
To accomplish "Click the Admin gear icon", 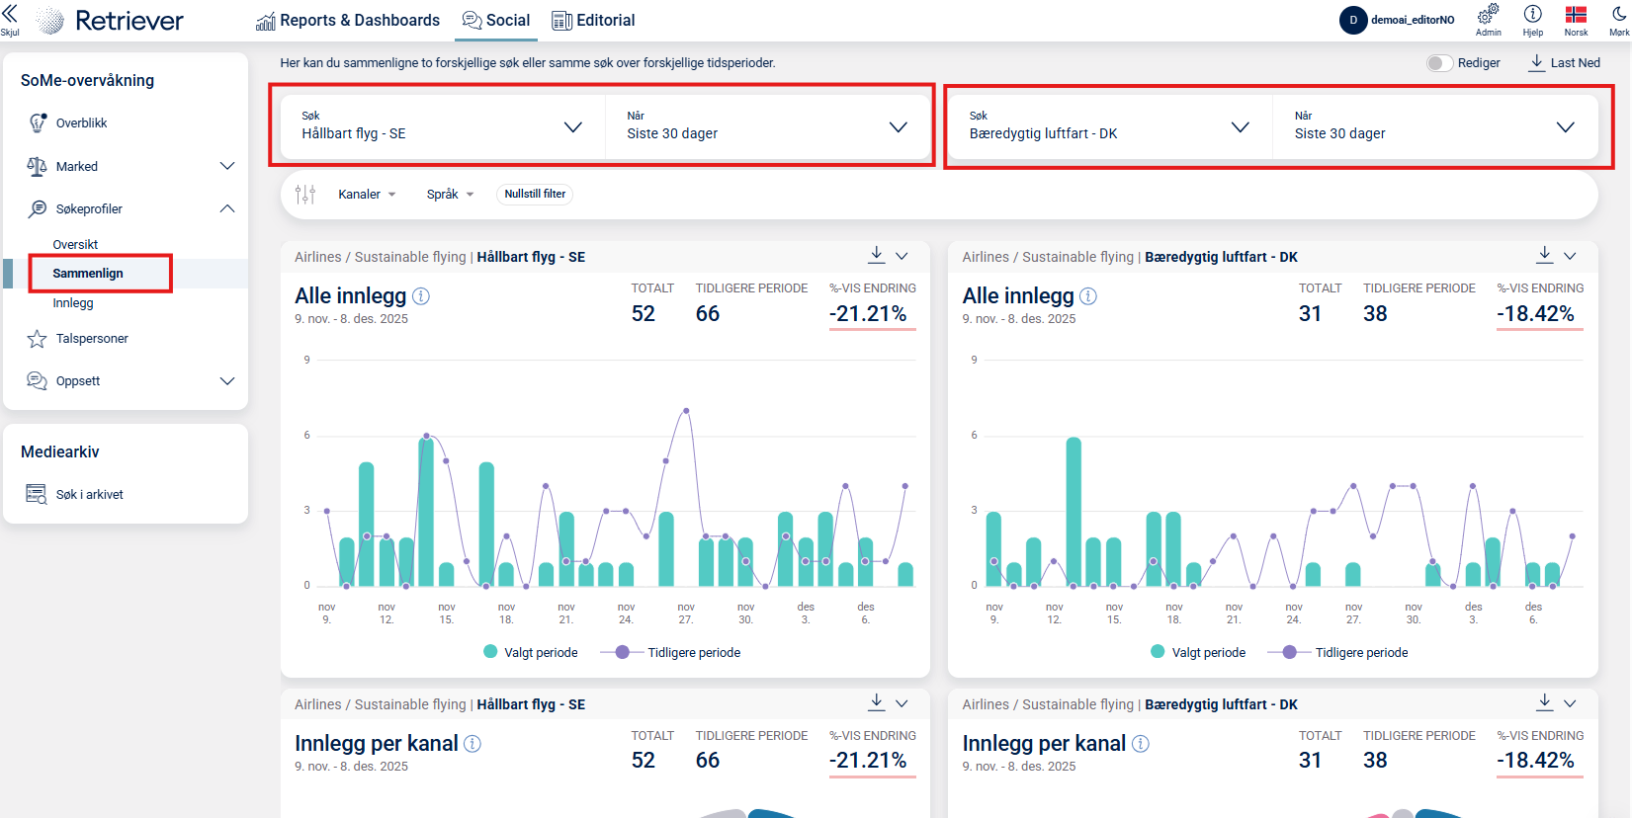I will [x=1488, y=15].
